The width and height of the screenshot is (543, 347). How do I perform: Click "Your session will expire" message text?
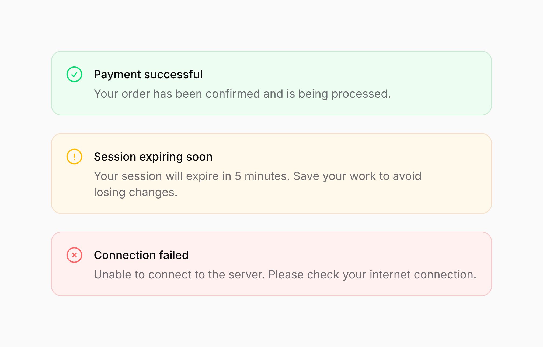tap(162, 176)
